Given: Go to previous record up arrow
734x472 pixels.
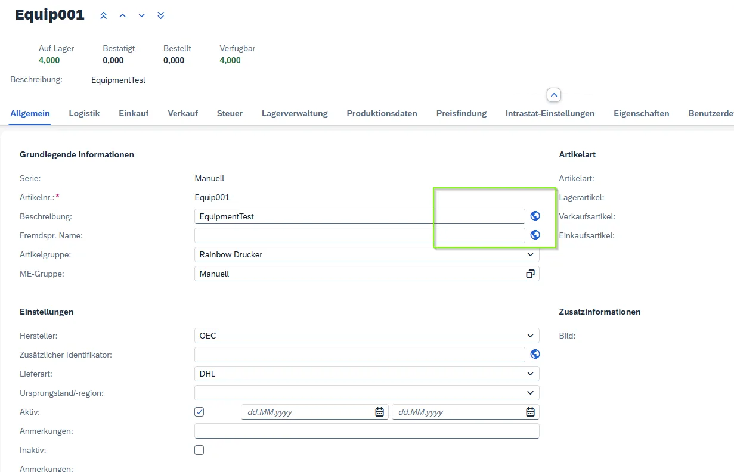Looking at the screenshot, I should click(123, 15).
